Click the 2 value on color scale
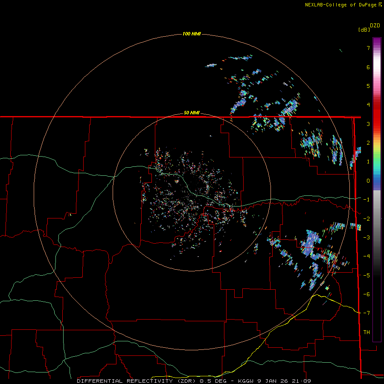Image resolution: width=384 pixels, height=384 pixels. (x=368, y=143)
